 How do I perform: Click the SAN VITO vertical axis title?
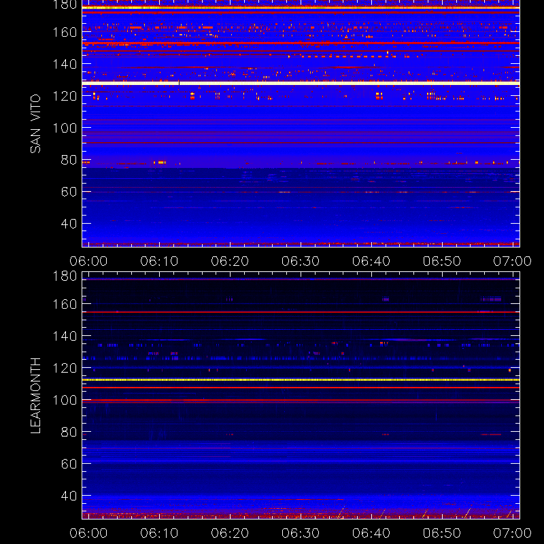pyautogui.click(x=35, y=124)
